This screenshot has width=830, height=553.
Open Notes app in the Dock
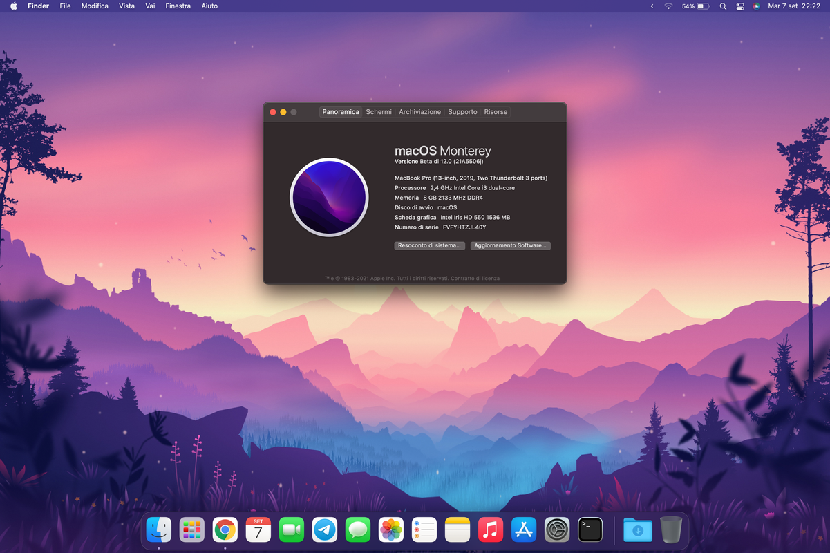[458, 530]
